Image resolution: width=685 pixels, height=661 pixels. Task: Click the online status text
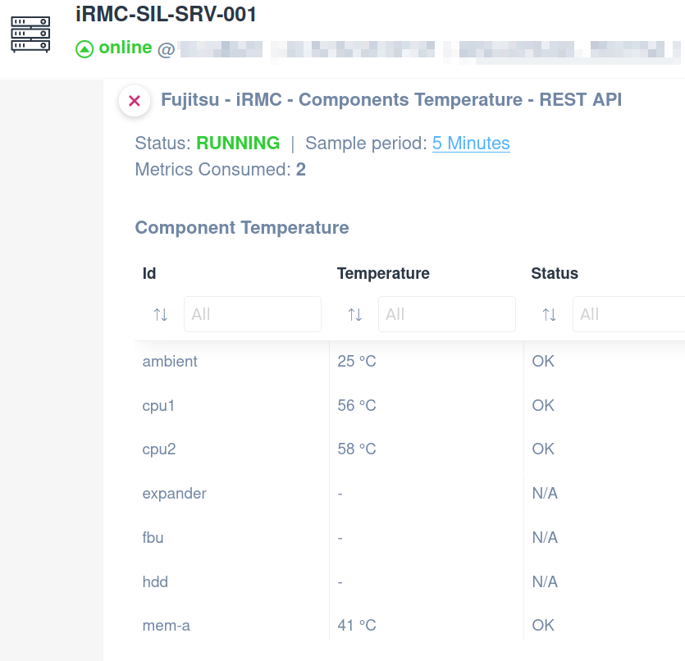pos(126,47)
